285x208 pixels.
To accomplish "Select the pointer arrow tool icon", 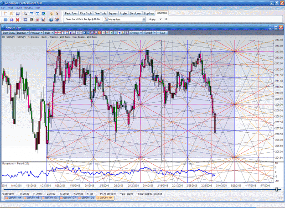I will click(x=57, y=14).
